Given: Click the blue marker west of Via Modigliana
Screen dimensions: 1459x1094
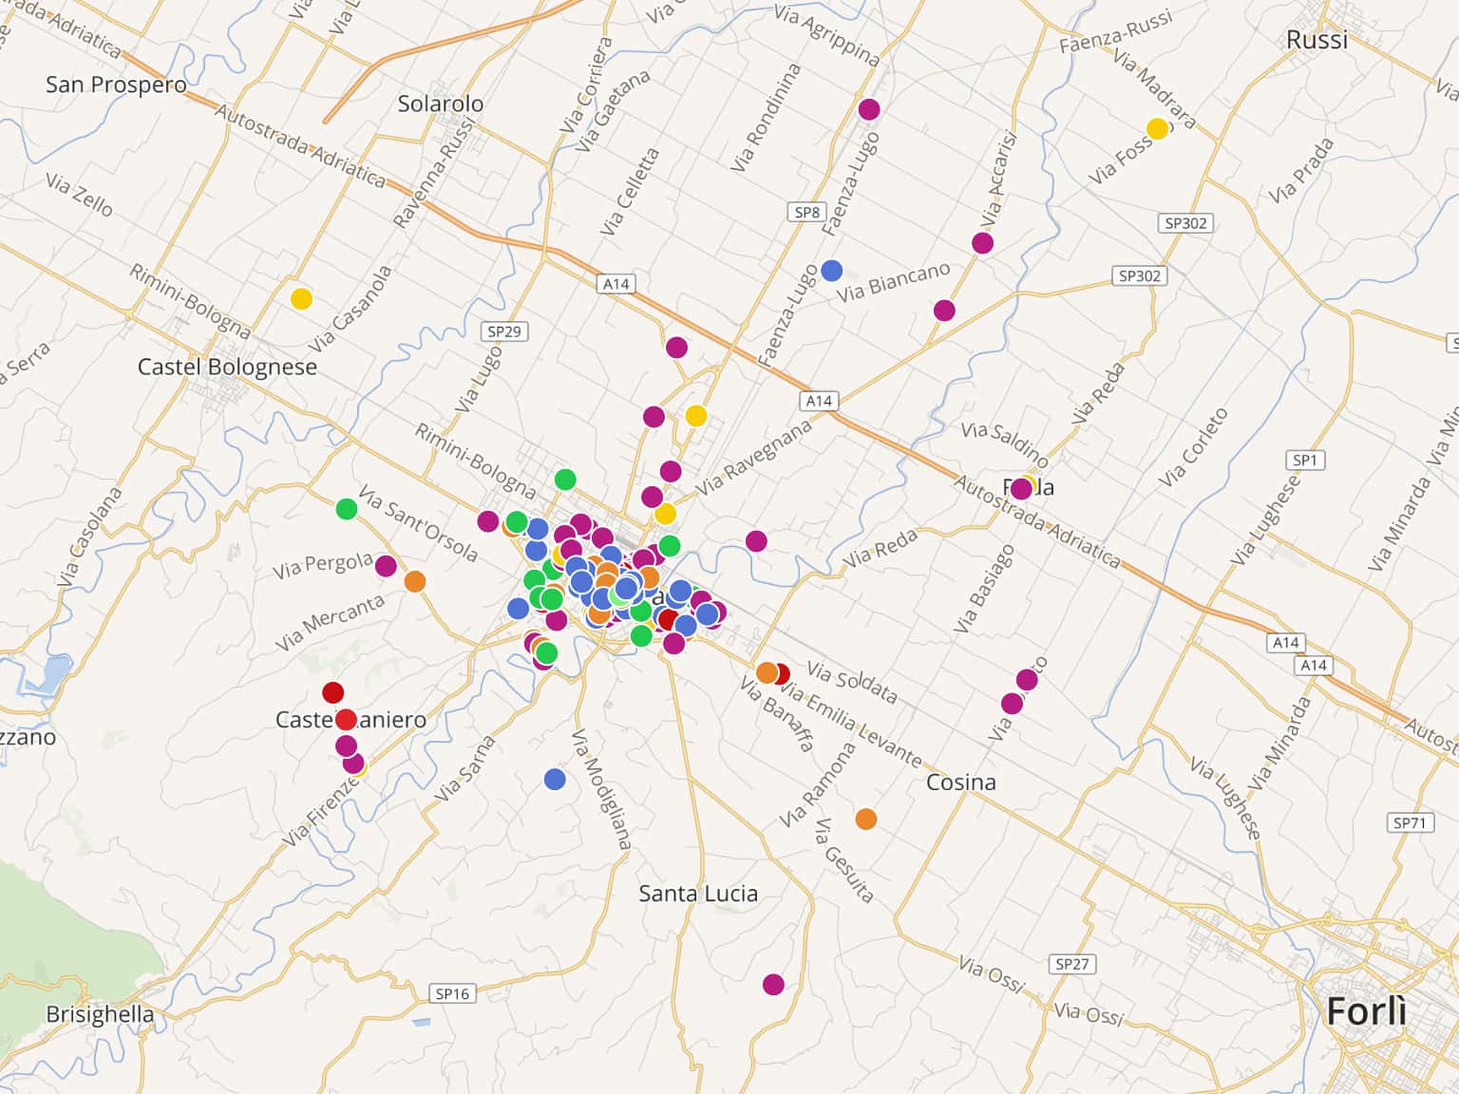Looking at the screenshot, I should (x=556, y=780).
